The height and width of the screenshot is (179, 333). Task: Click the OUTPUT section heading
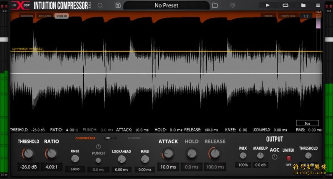tap(274, 139)
